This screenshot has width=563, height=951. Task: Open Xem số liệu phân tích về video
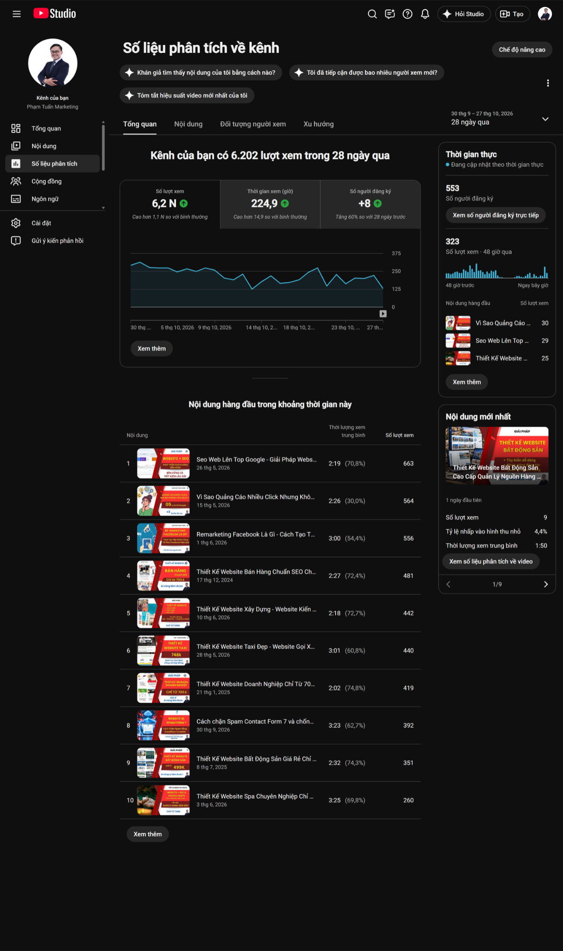click(x=491, y=561)
